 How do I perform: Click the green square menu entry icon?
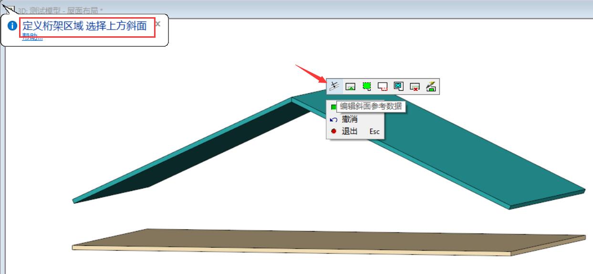[333, 107]
